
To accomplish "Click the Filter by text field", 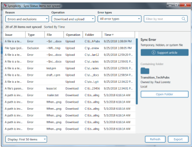I will point(166,19).
